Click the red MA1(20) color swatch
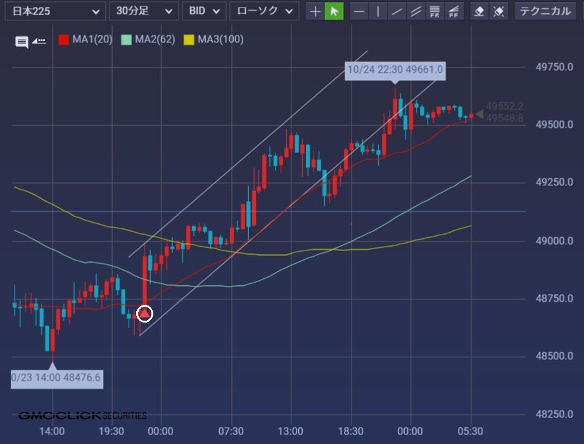This screenshot has width=584, height=444. 63,40
